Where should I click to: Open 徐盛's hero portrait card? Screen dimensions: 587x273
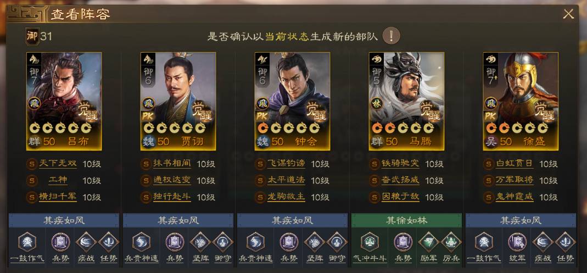click(x=521, y=101)
